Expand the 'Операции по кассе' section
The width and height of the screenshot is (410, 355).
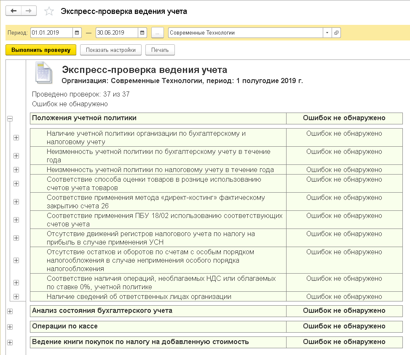click(10, 327)
